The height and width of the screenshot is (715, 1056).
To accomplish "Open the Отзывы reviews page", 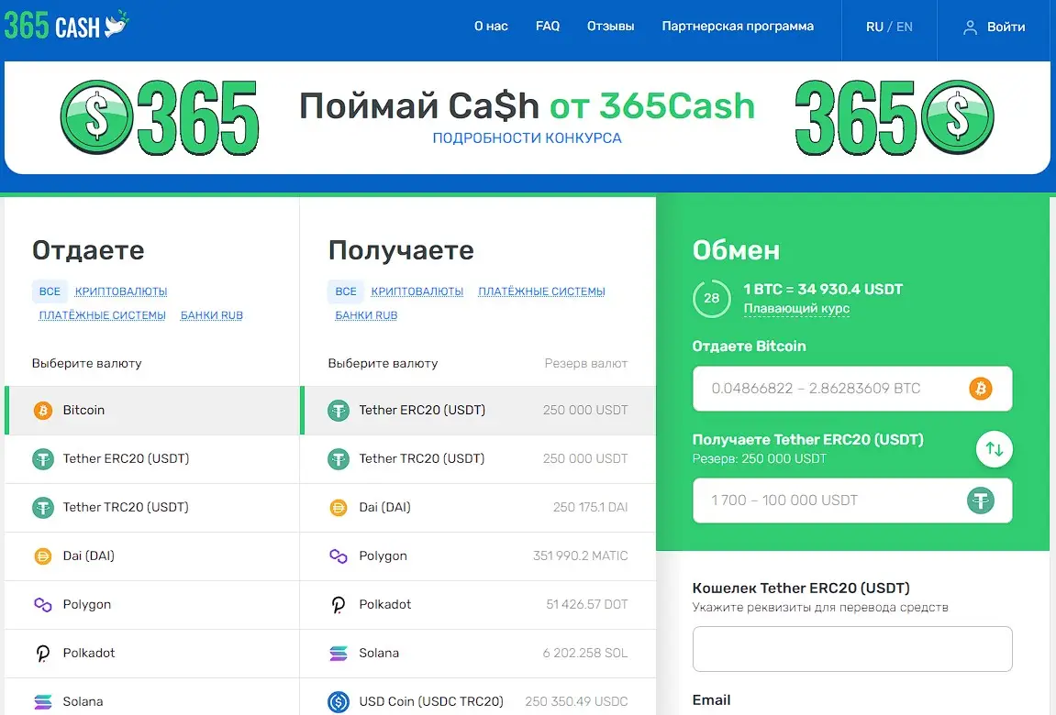I will coord(610,27).
